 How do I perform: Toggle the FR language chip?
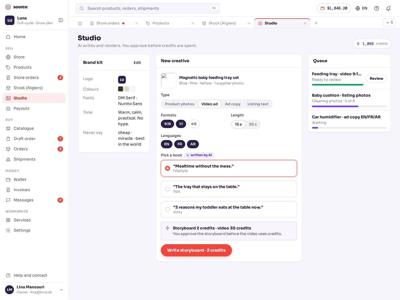[180, 144]
